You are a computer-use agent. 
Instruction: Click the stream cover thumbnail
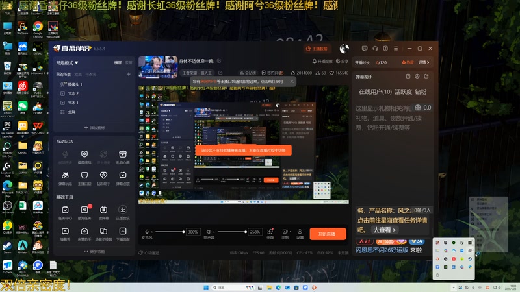[158, 67]
